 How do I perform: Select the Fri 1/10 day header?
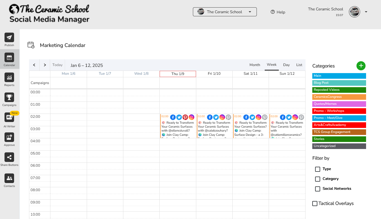214,74
